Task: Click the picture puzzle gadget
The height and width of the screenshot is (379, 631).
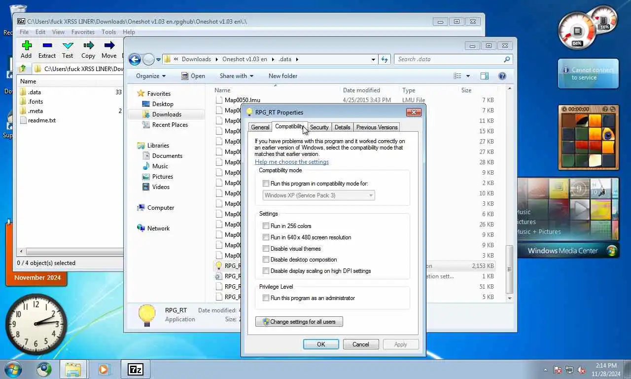Action: (x=588, y=137)
